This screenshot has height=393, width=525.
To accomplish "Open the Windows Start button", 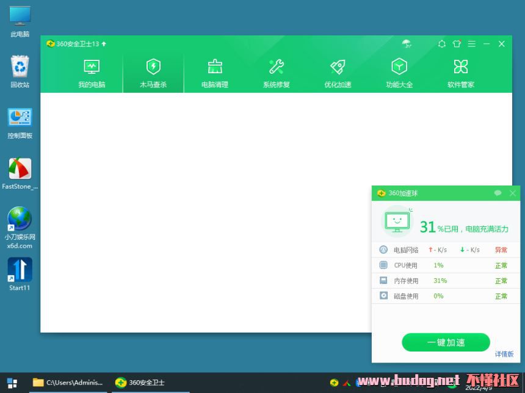I will pos(12,383).
